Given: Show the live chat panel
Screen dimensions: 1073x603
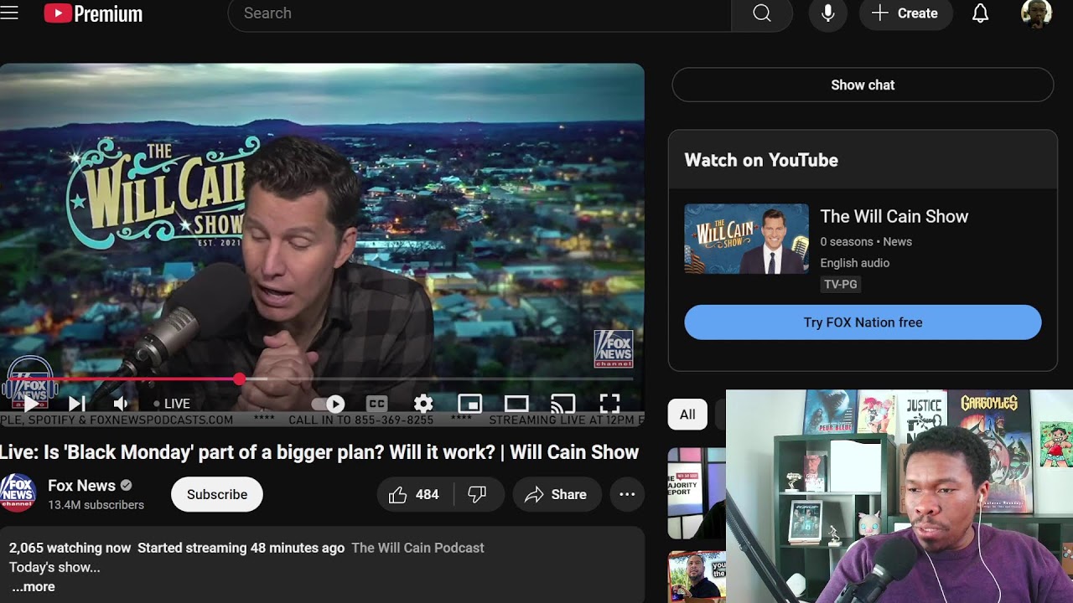Looking at the screenshot, I should [x=863, y=85].
